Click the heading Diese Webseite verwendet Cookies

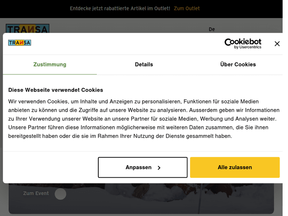point(56,90)
